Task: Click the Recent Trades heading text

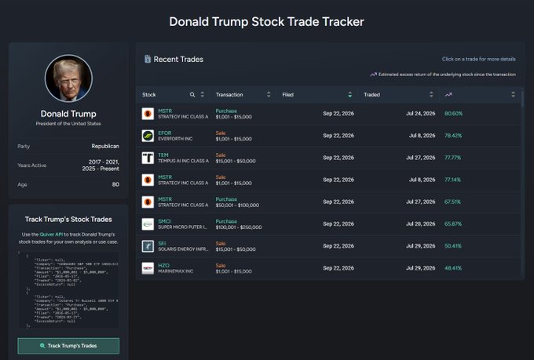Action: pos(178,59)
